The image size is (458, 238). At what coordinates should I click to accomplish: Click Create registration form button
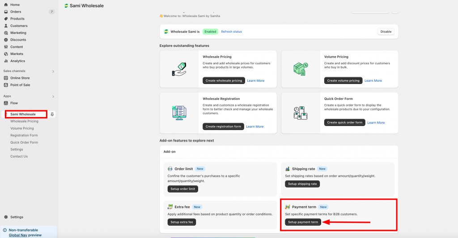[x=223, y=126]
